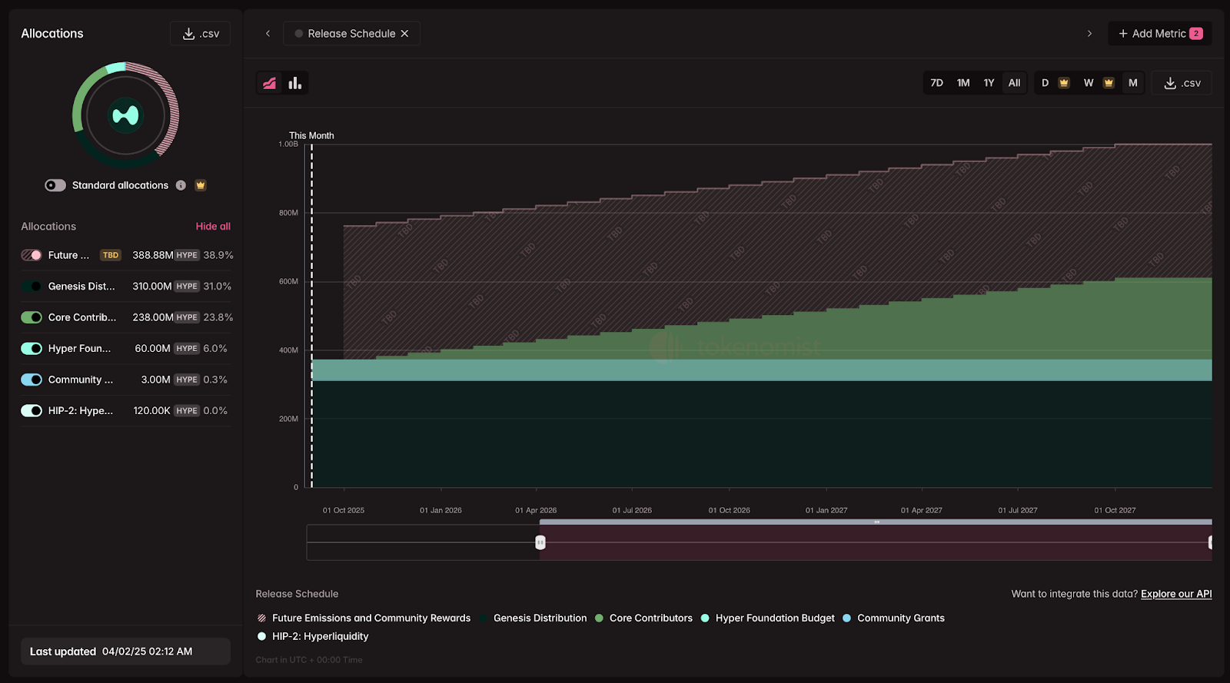Viewport: 1230px width, 683px height.
Task: Toggle the Standard allocations switch
Action: [55, 185]
